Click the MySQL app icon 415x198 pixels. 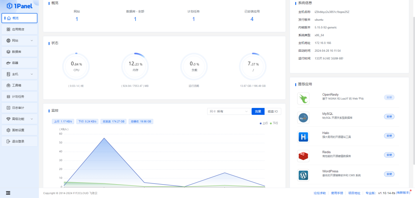303,118
